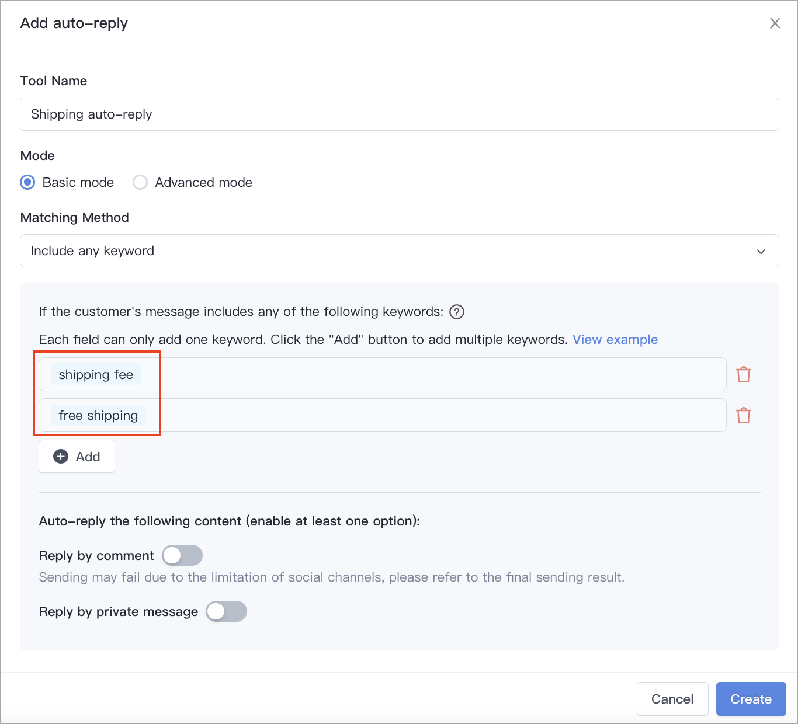
Task: Click the Cancel button
Action: point(672,699)
